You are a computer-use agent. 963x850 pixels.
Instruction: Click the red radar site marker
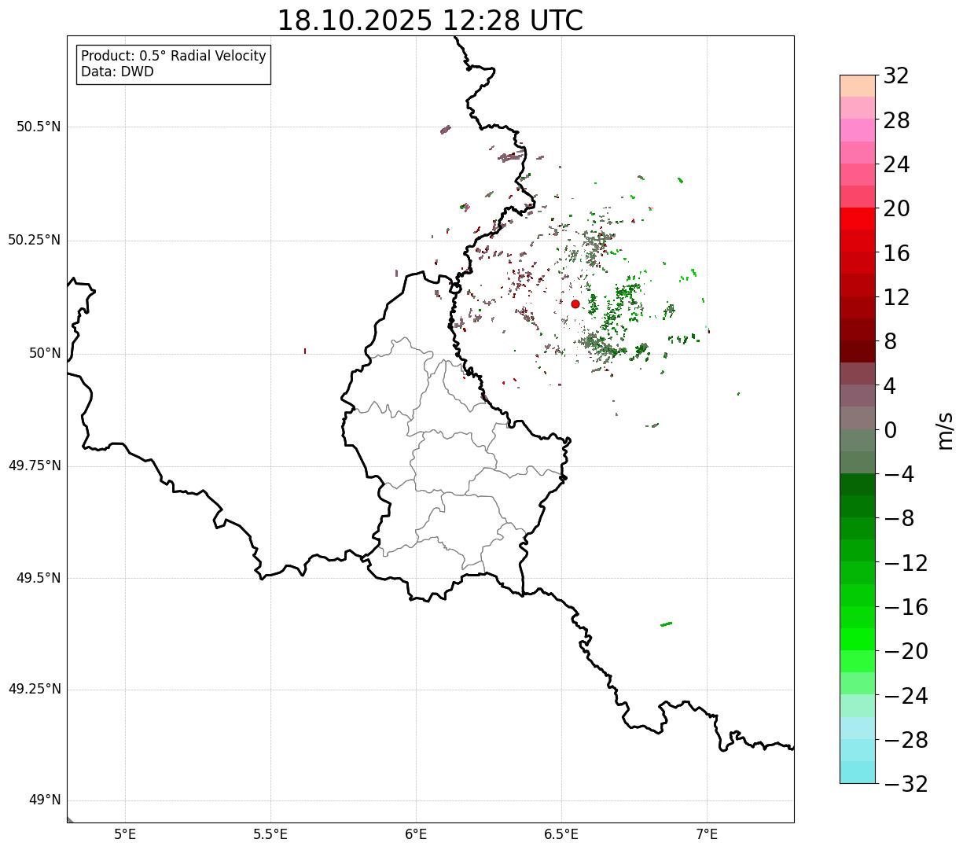(x=575, y=304)
